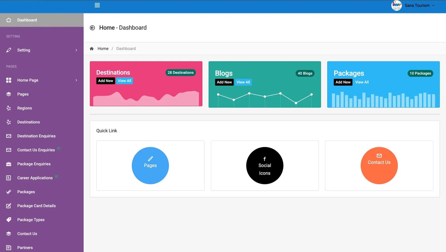446x252 pixels.
Task: Open Partners in the sidebar
Action: (42, 248)
